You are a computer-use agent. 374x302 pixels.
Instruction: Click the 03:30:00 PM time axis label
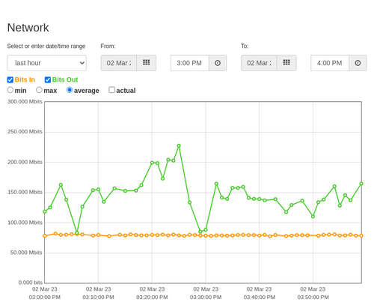pyautogui.click(x=206, y=298)
